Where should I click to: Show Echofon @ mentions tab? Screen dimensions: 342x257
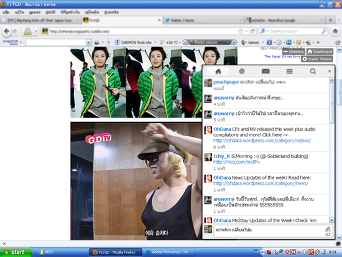click(x=242, y=72)
